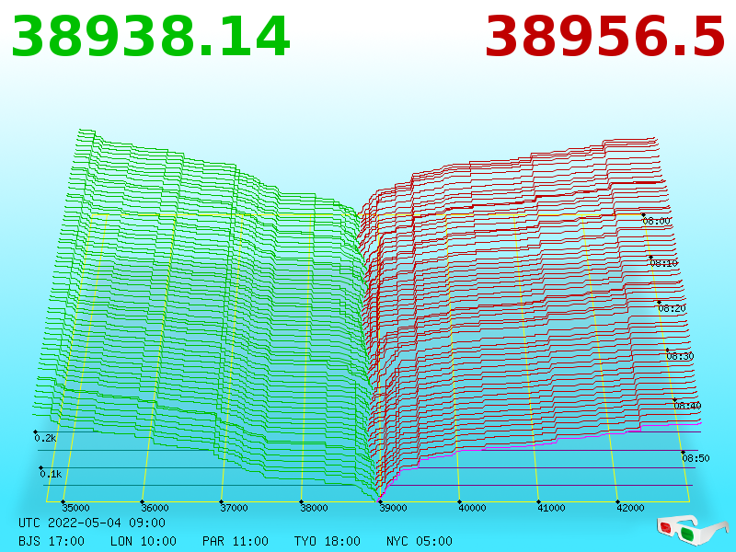Click the 08:50 time marker
Image resolution: width=736 pixels, height=552 pixels.
pos(696,458)
